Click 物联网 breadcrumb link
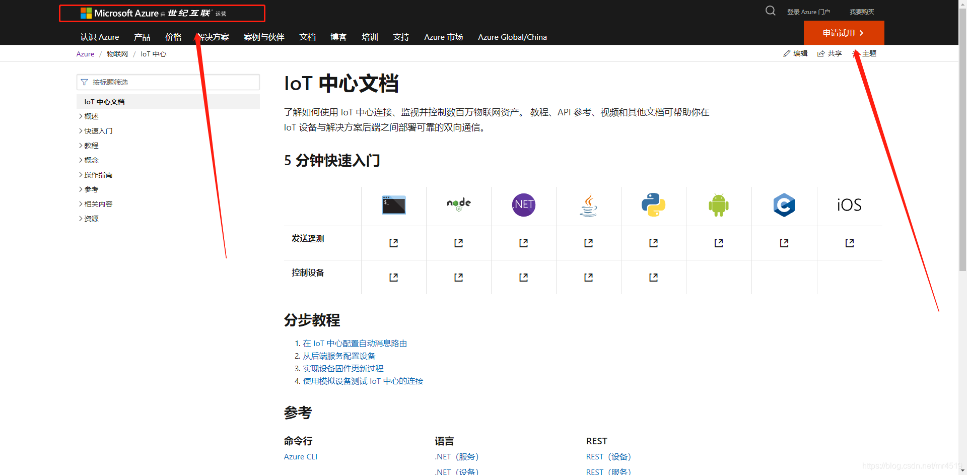The width and height of the screenshot is (967, 475). (117, 54)
